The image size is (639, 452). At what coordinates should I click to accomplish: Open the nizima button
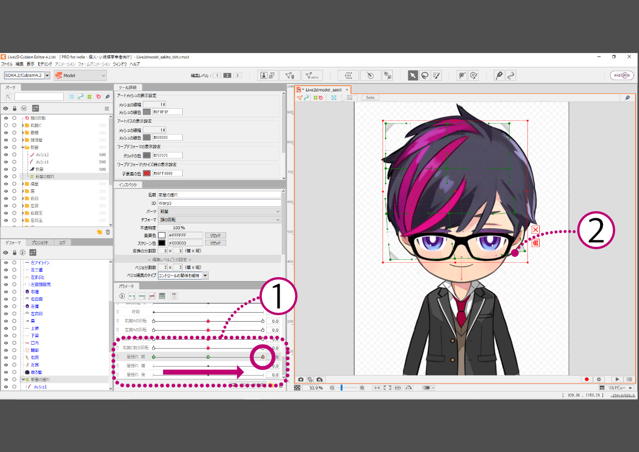(x=622, y=75)
